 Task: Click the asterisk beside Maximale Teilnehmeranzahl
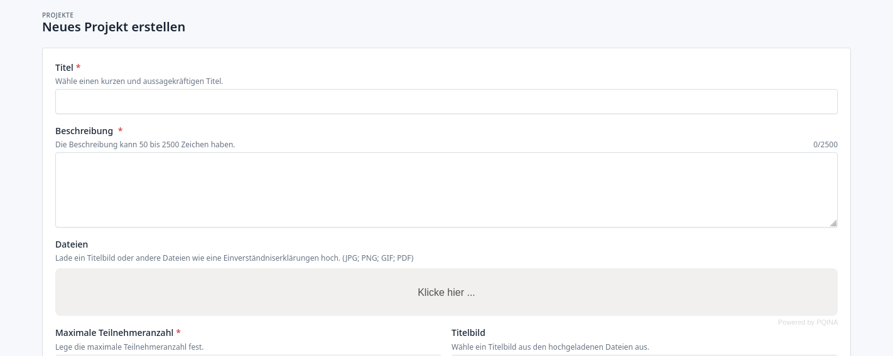click(178, 332)
